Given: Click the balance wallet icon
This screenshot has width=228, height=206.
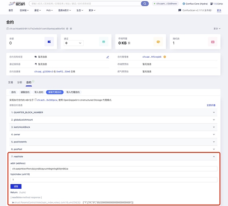Looking at the screenshot, I should (49, 42).
